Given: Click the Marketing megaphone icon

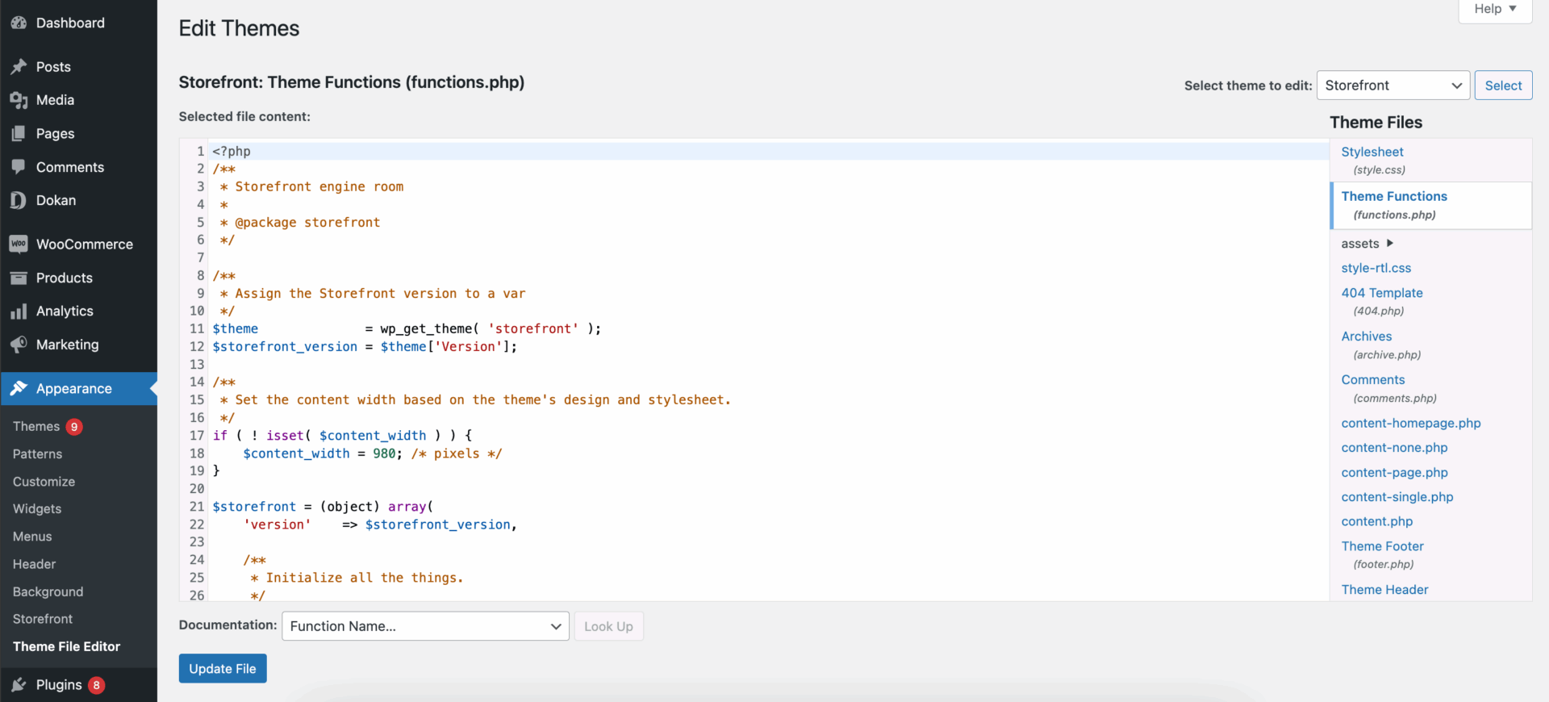Looking at the screenshot, I should 19,345.
